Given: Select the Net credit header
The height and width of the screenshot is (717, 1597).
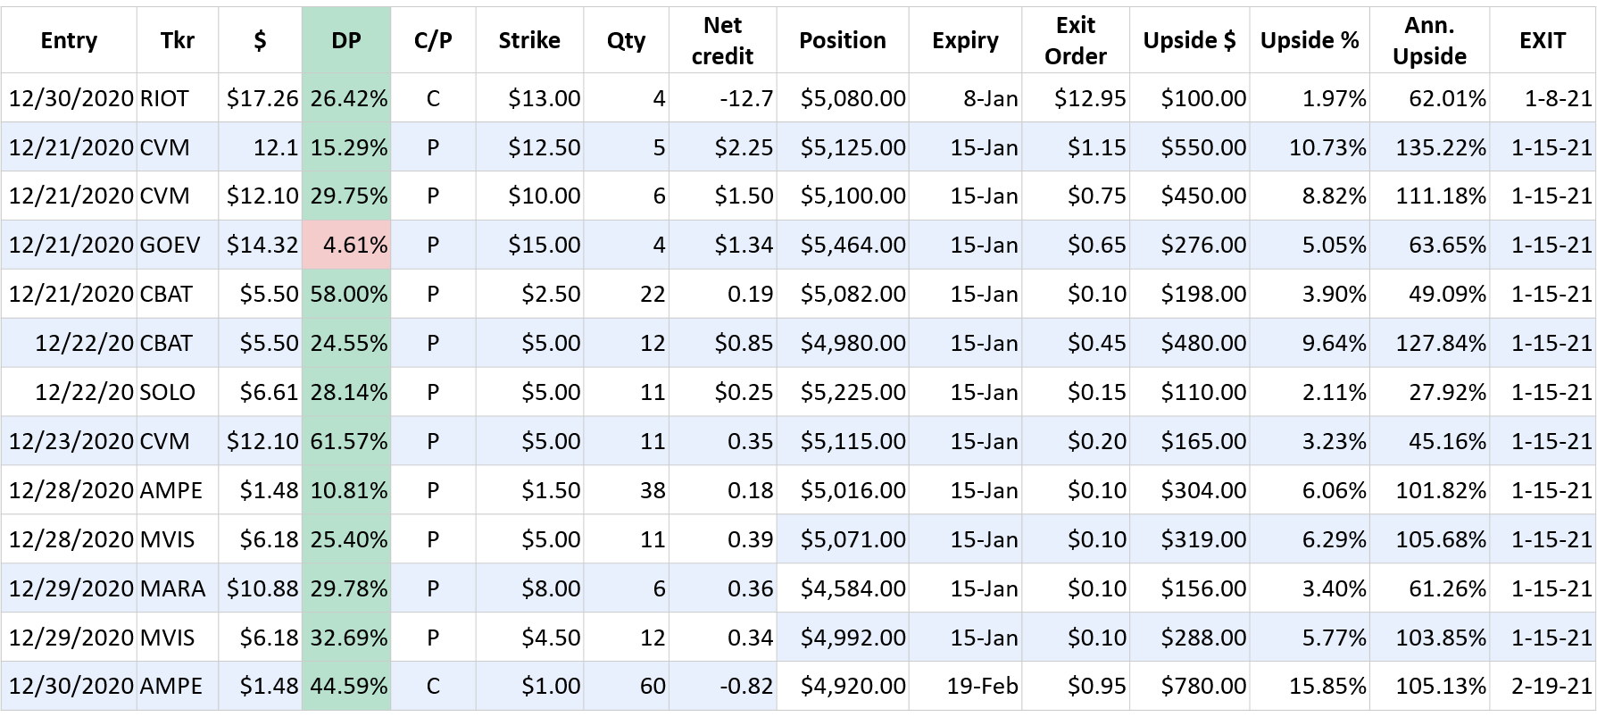Looking at the screenshot, I should (x=722, y=40).
